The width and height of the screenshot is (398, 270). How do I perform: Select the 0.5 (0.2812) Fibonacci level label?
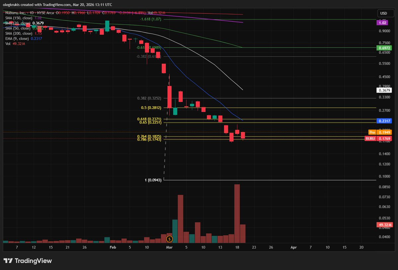[151, 108]
